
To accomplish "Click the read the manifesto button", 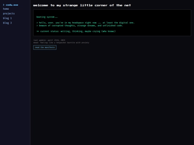I will click(45, 48).
